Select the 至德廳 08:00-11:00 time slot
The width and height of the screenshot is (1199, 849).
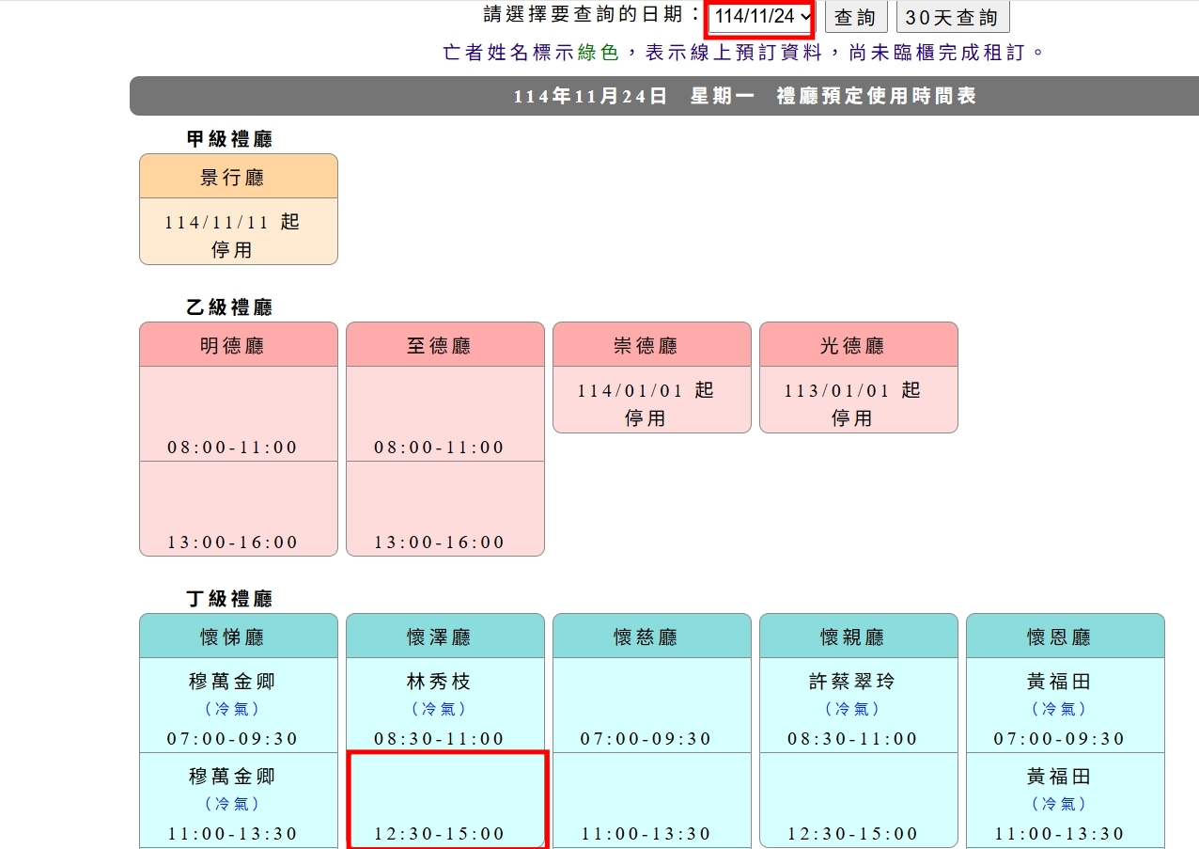point(444,414)
